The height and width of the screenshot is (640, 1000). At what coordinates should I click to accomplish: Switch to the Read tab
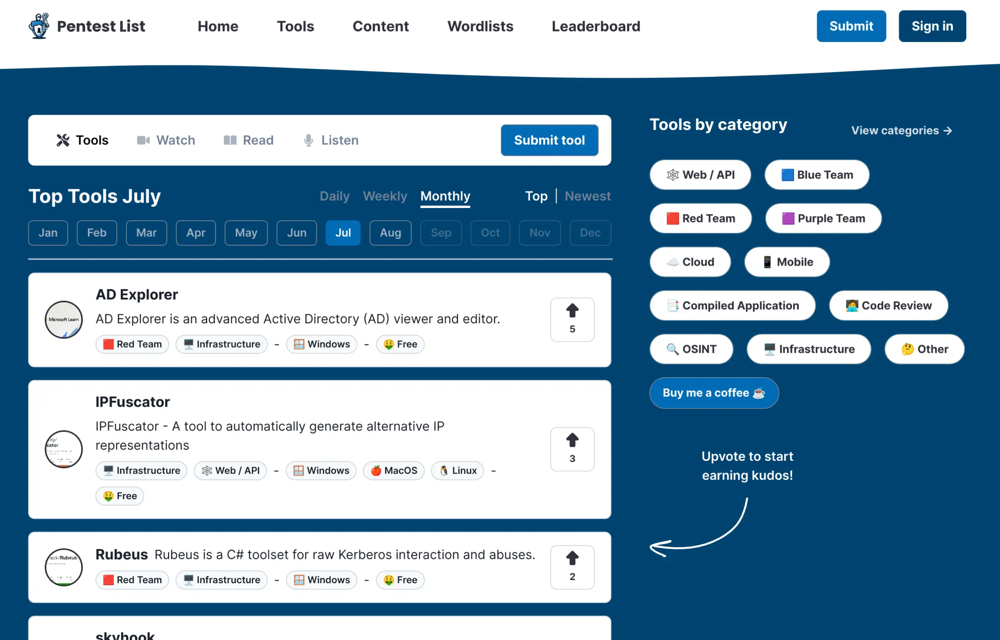[x=248, y=140]
